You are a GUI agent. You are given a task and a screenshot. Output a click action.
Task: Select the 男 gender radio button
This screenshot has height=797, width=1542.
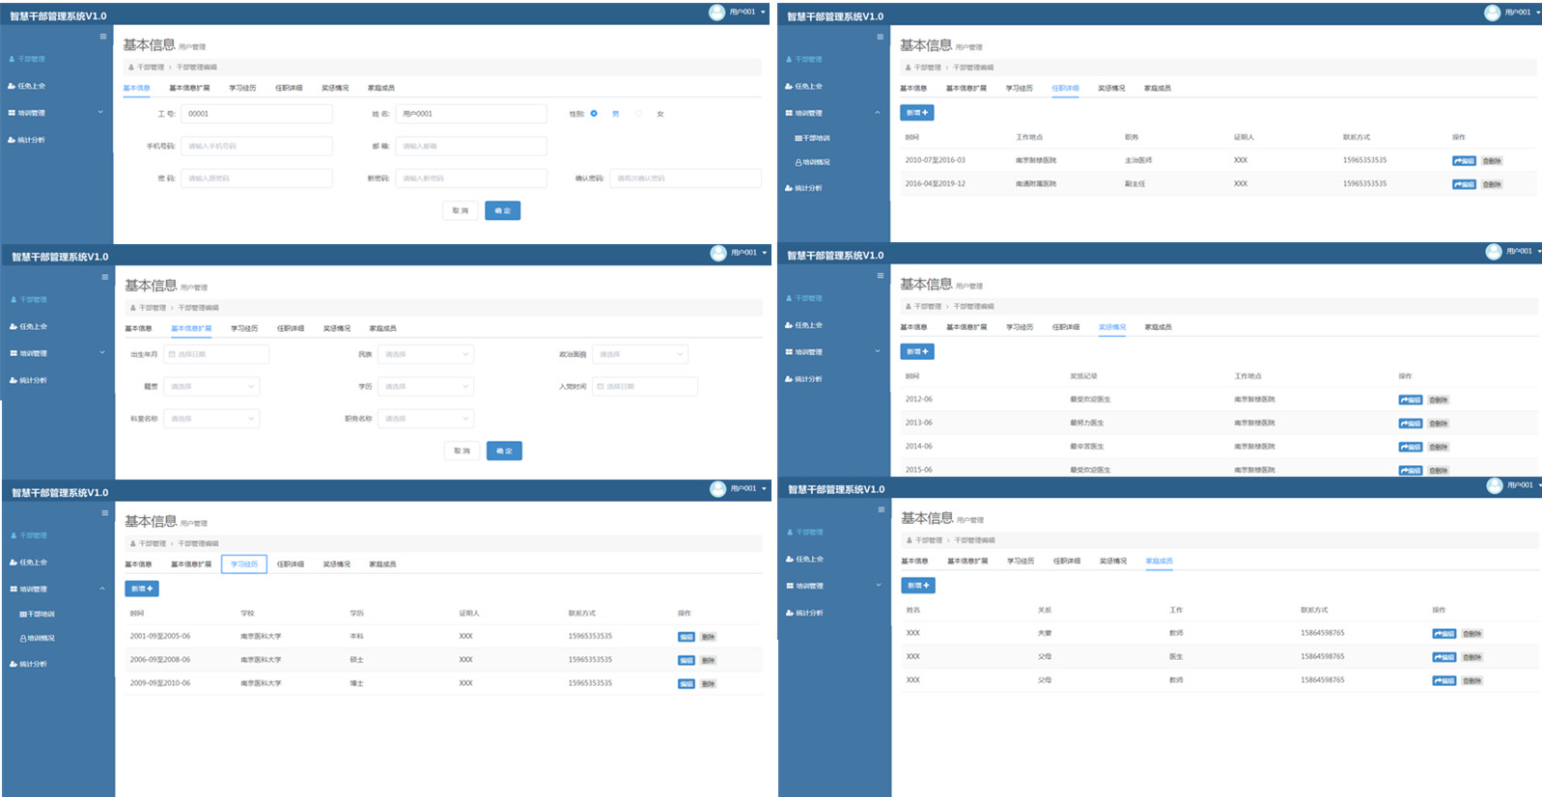(594, 114)
